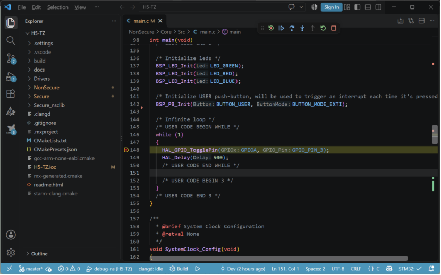441x275 pixels.
Task: Click errors and warnings count in status bar
Action: [x=69, y=269]
